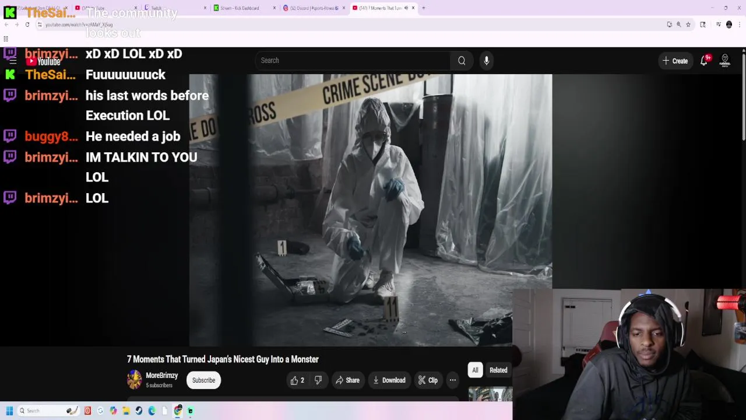Subscribe to MoreBrimzy channel
746x420 pixels.
tap(203, 380)
